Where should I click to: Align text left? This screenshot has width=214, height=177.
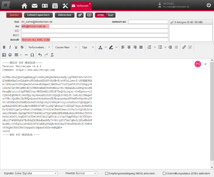123,47
